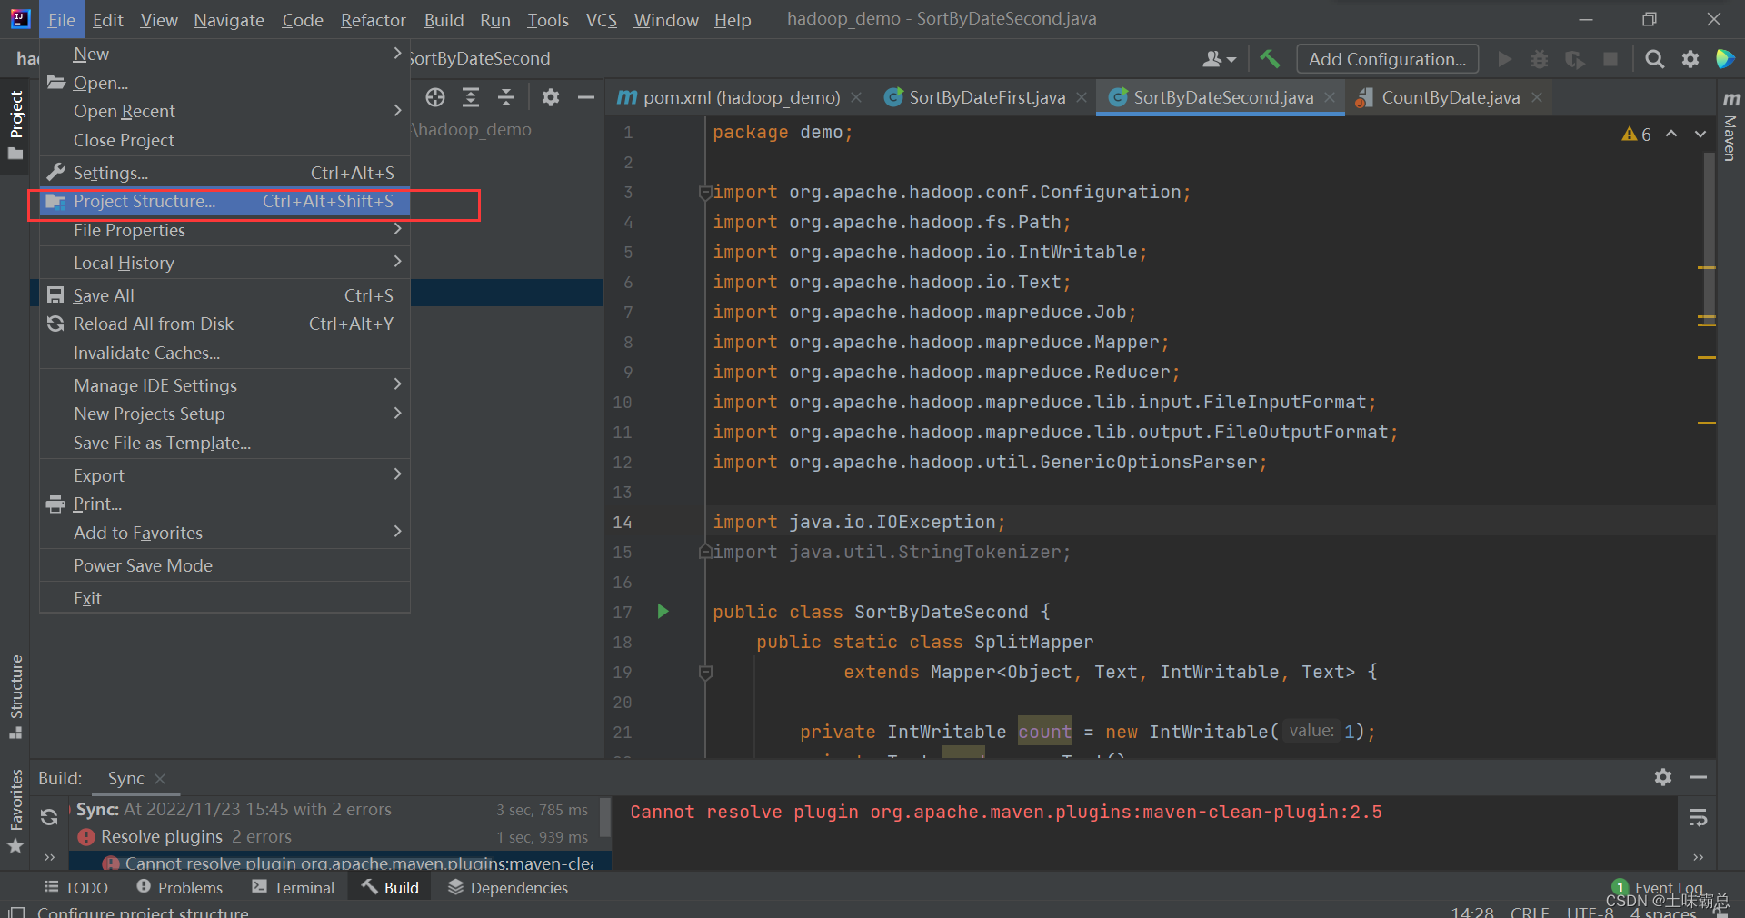The width and height of the screenshot is (1745, 918).
Task: Open the Refactor menu
Action: point(373,20)
